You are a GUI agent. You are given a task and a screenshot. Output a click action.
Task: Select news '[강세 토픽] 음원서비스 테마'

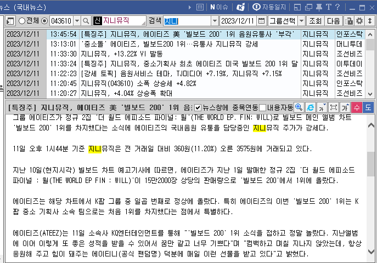tap(184, 73)
